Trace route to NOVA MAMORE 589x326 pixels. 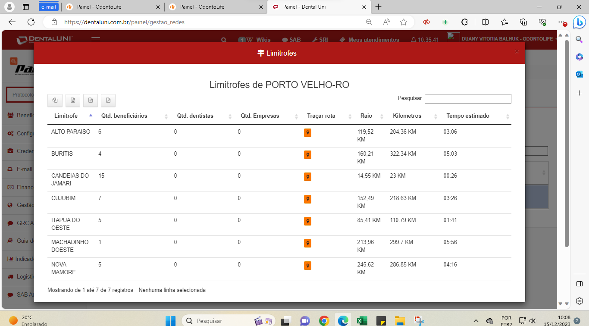[x=307, y=266]
